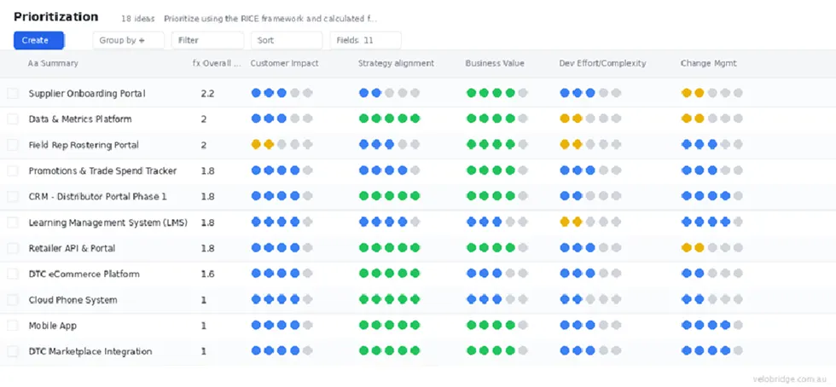The image size is (836, 387).
Task: Set DTC Marketplace Integration Customer Impact rating
Action: point(282,350)
